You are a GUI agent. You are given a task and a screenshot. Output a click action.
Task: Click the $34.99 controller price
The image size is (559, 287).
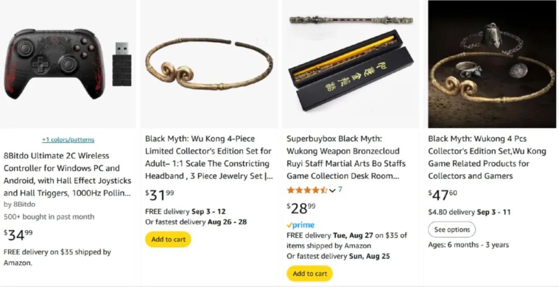coord(18,235)
